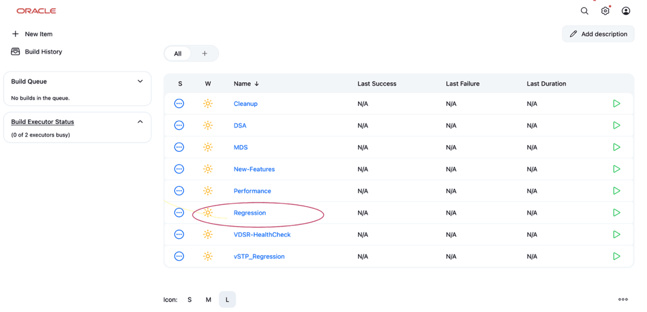This screenshot has height=312, width=647.
Task: Run the New-Features job build
Action: 617,169
